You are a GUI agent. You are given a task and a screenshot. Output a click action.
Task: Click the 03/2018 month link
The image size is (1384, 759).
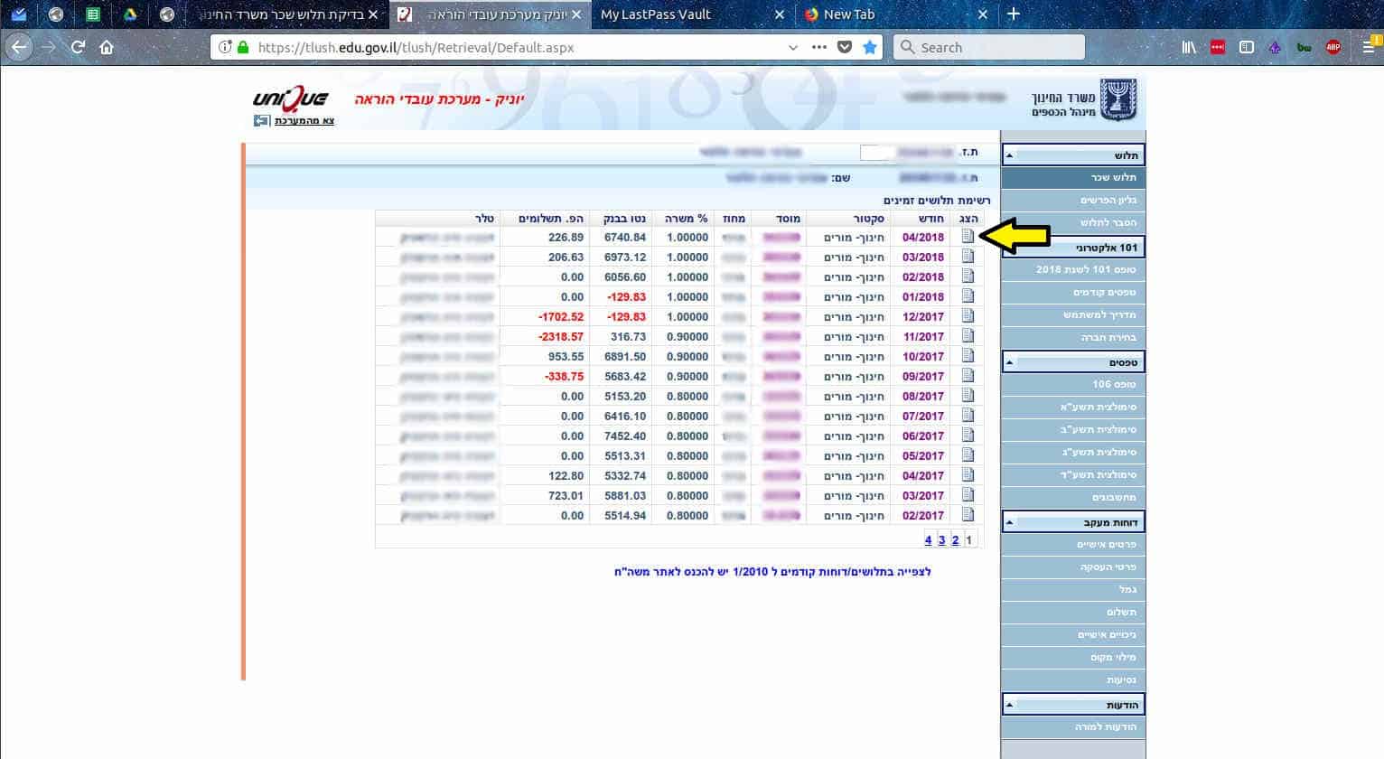coord(922,258)
